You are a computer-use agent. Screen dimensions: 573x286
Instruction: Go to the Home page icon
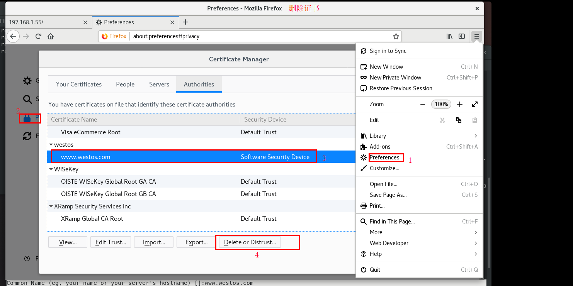(x=51, y=36)
